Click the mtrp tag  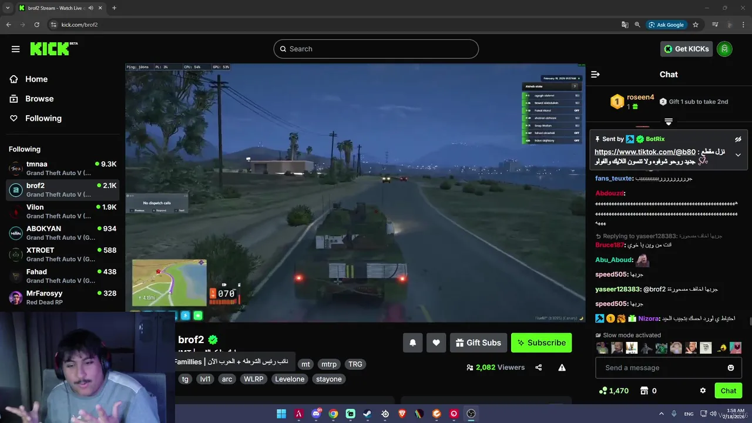pos(329,364)
